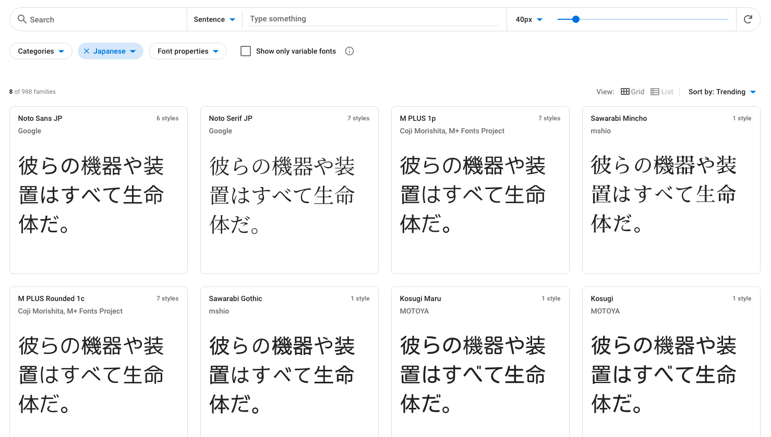
Task: Click the search magnifier icon
Action: click(22, 19)
